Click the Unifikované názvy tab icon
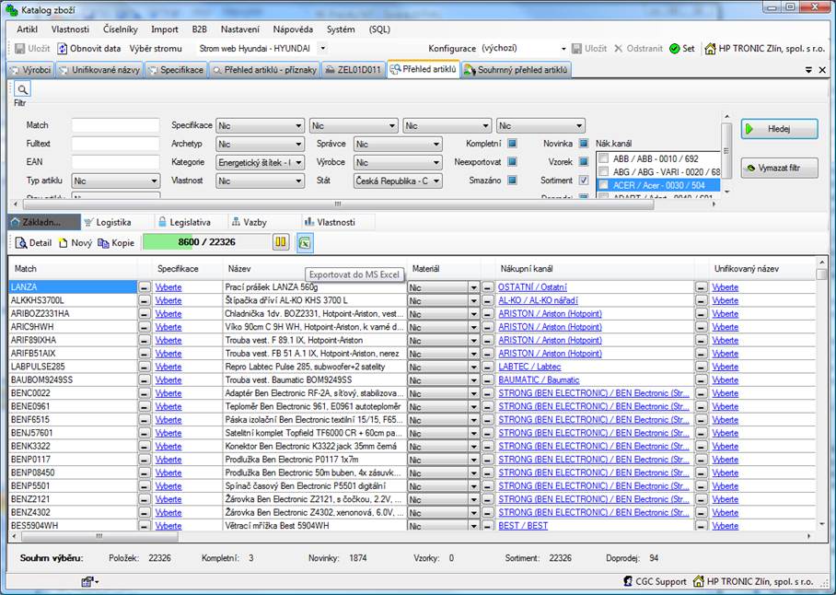The width and height of the screenshot is (836, 595). (x=64, y=70)
